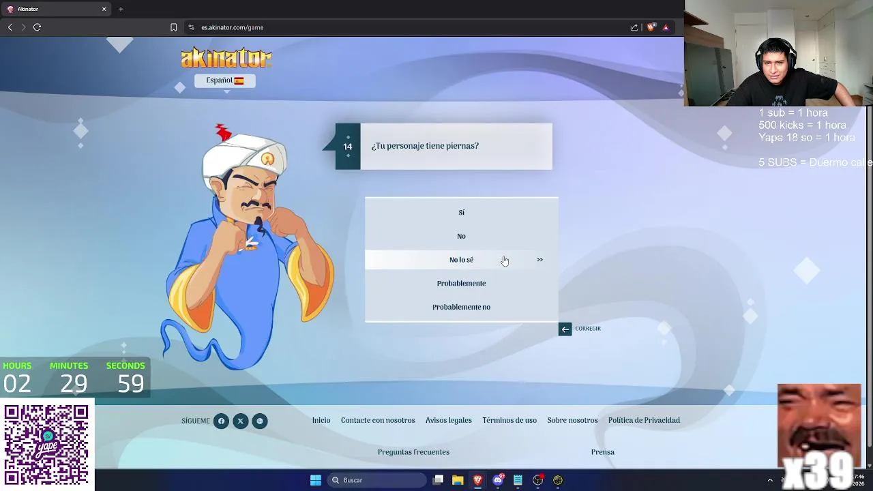Open the round yellow-green taskbar app
The width and height of the screenshot is (873, 491).
(x=558, y=480)
